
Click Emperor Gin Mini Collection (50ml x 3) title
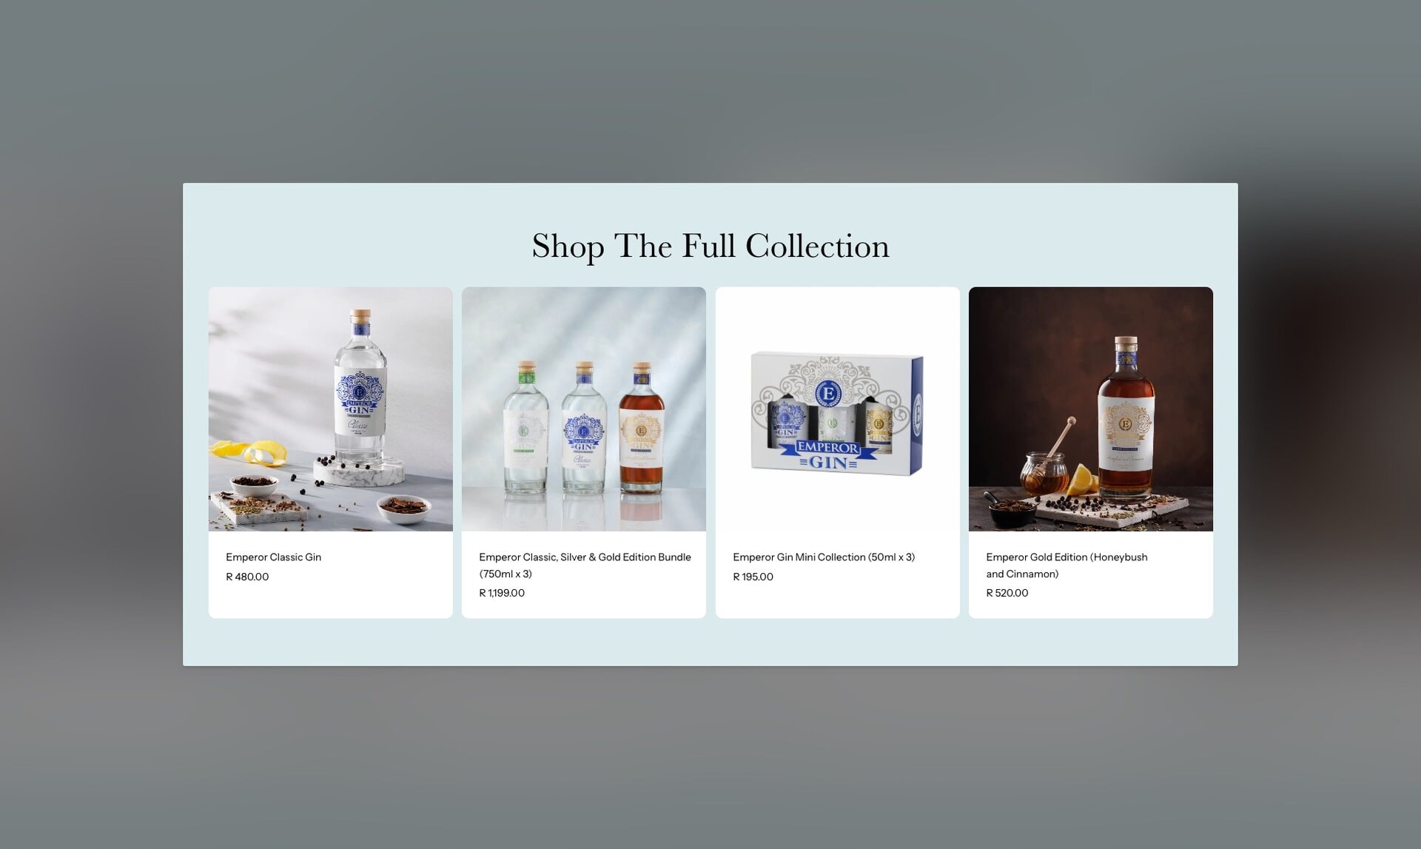824,557
